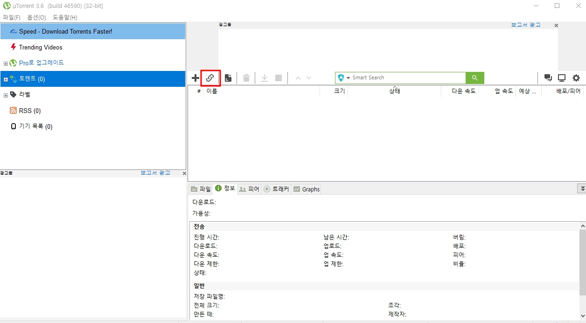Viewport: 586px width, 323px height.
Task: Sort by the 다운 속도 column header
Action: coord(460,91)
